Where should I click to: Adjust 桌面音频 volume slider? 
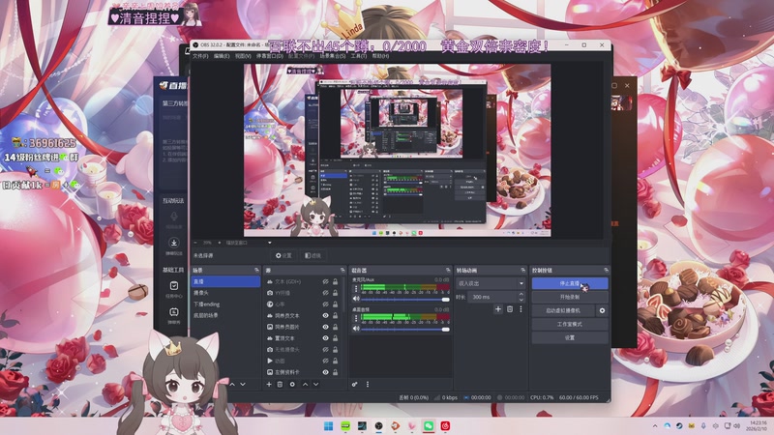click(405, 329)
